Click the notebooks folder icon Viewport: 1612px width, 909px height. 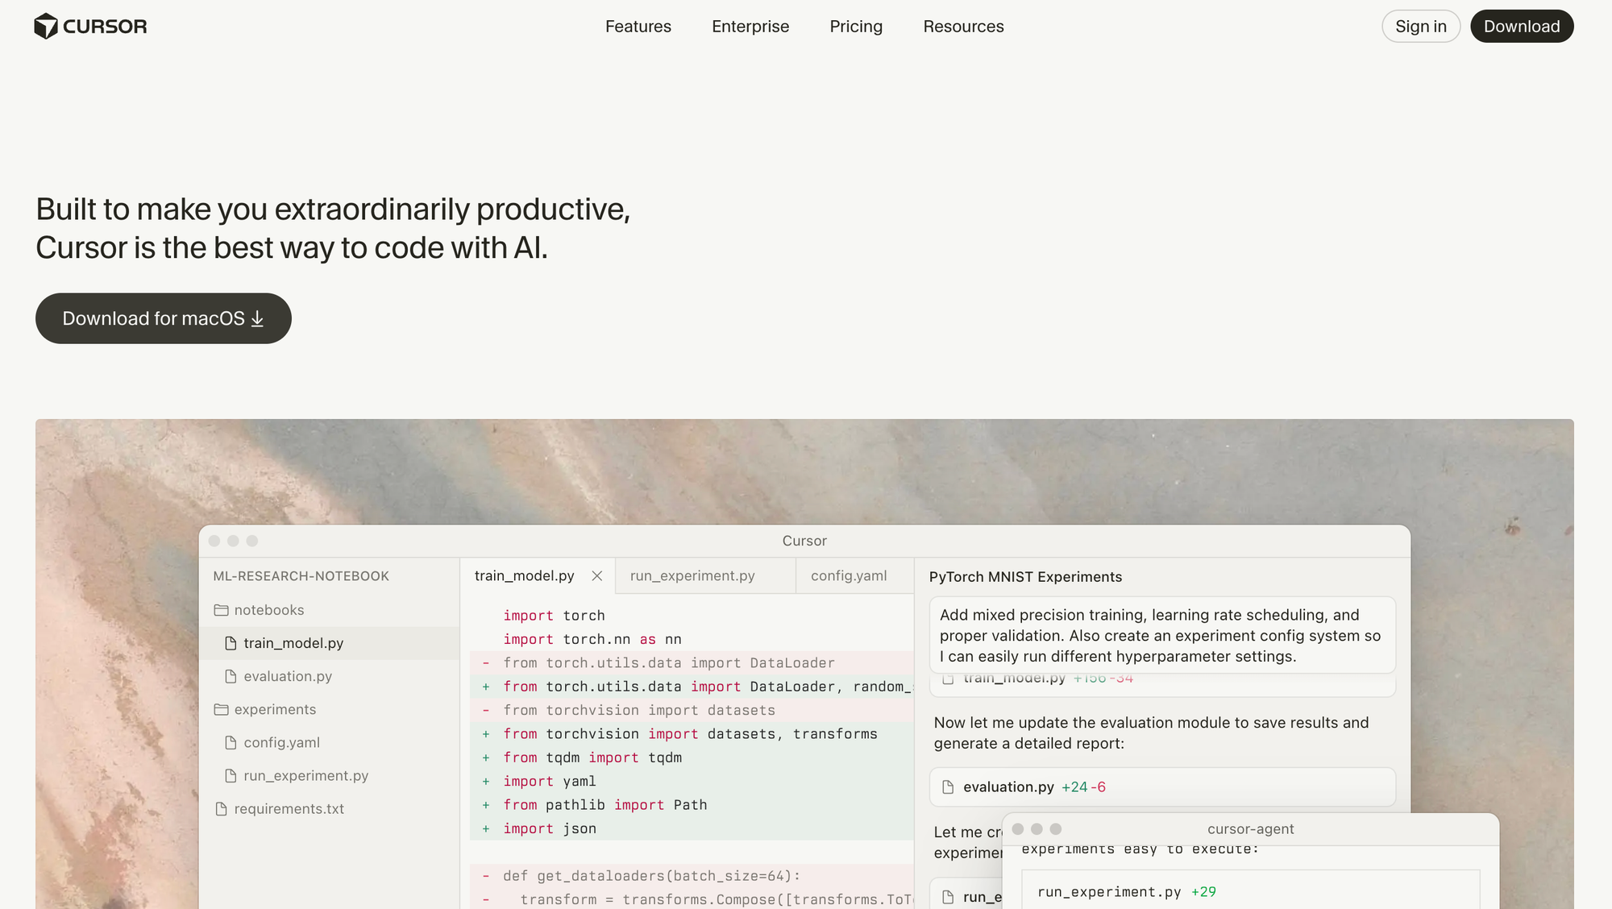tap(221, 610)
